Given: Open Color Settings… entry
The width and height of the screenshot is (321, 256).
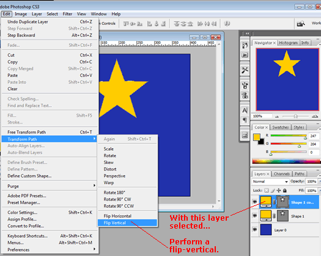Looking at the screenshot, I should tap(50, 212).
